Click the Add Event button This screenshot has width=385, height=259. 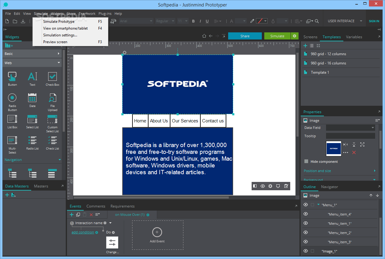click(x=157, y=235)
